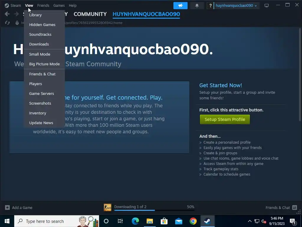Image resolution: width=302 pixels, height=227 pixels.
Task: Click the Big Picture monitor icon
Action: click(266, 5)
